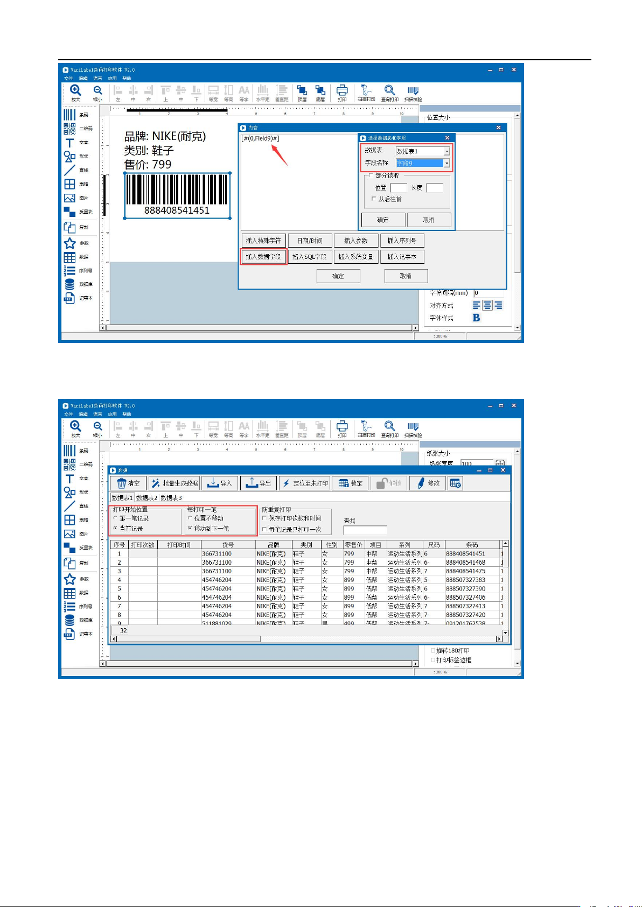
Task: Click 定位至未打印 lightning button
Action: pyautogui.click(x=304, y=483)
